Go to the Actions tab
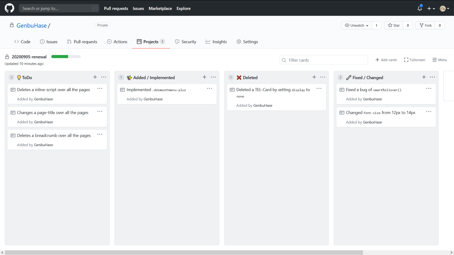The height and width of the screenshot is (255, 454). 117,42
